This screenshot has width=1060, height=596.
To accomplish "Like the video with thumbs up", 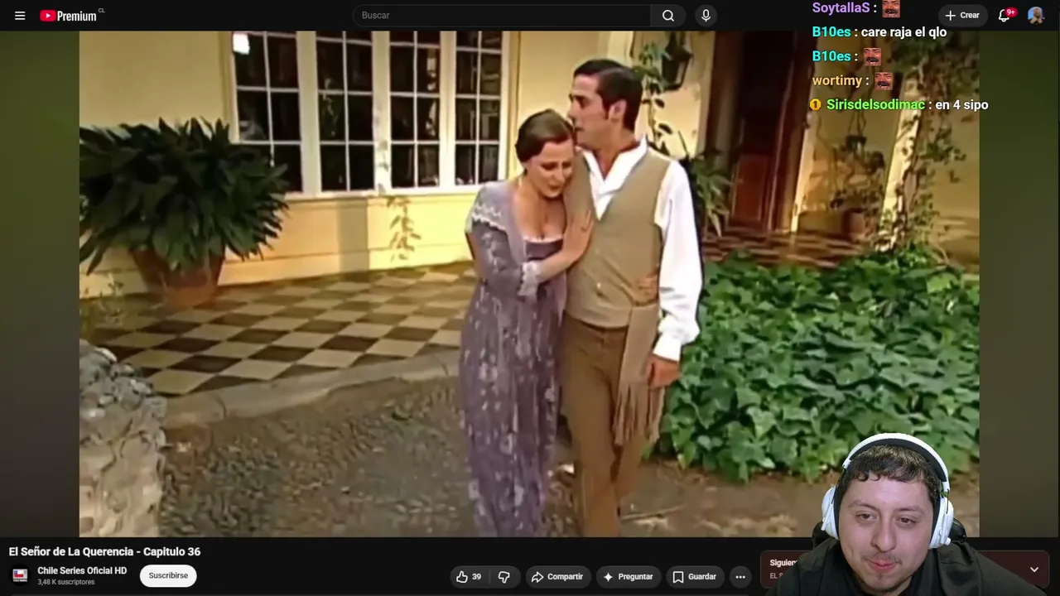I will click(469, 577).
